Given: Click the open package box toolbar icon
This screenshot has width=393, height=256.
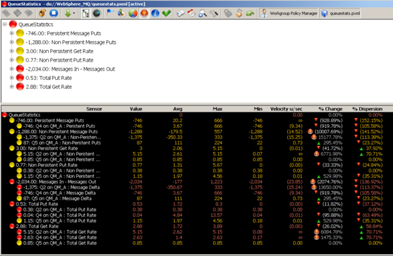Looking at the screenshot, I should click(42, 13).
